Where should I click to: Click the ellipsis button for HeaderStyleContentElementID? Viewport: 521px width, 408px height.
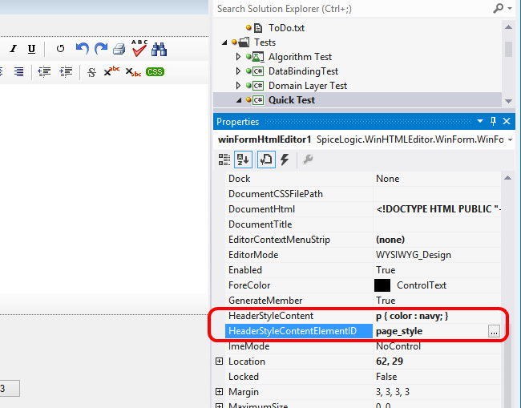[x=494, y=331]
